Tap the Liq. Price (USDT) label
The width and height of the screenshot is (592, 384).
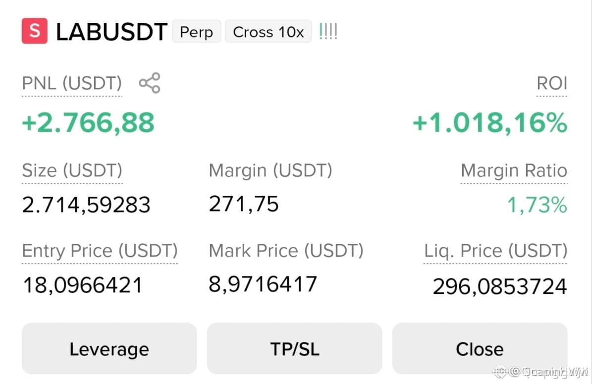[495, 251]
